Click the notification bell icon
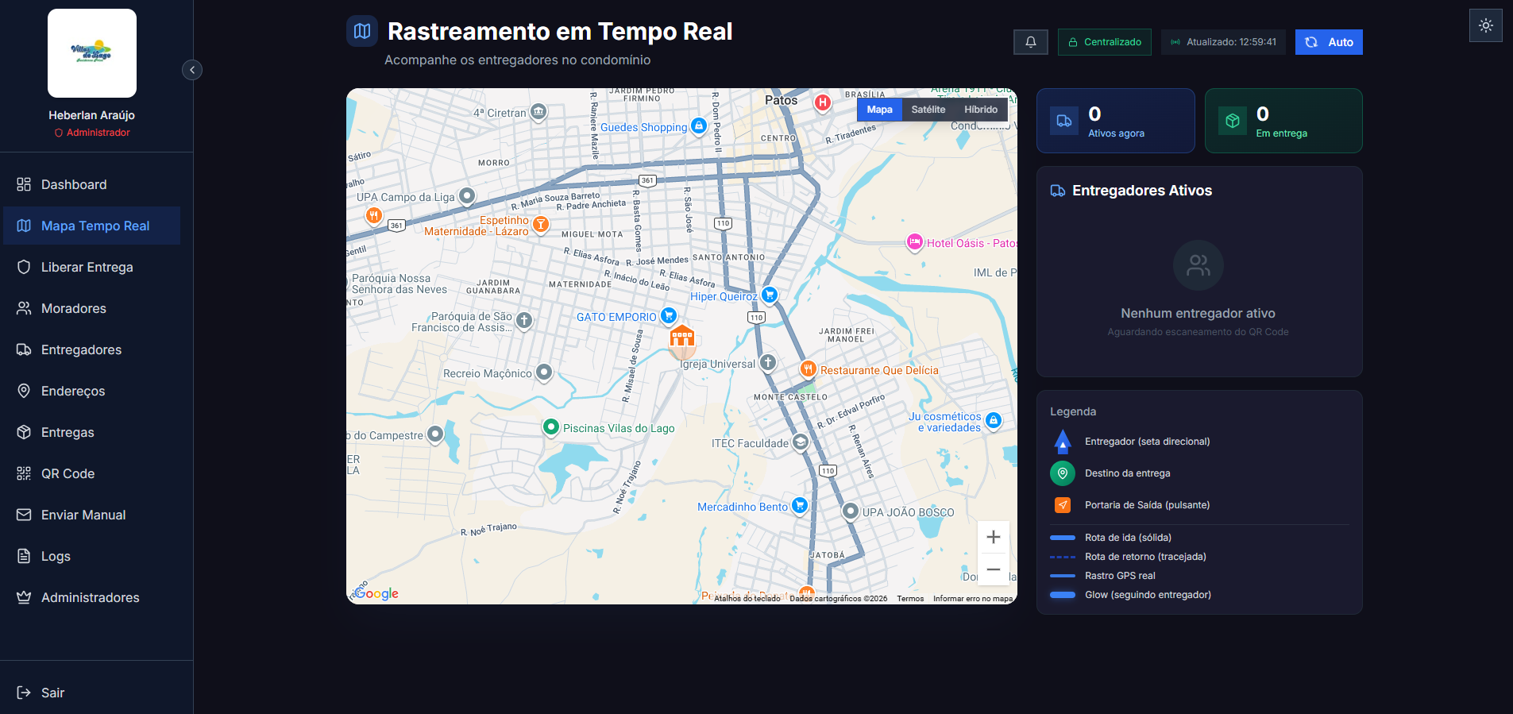 coord(1031,42)
